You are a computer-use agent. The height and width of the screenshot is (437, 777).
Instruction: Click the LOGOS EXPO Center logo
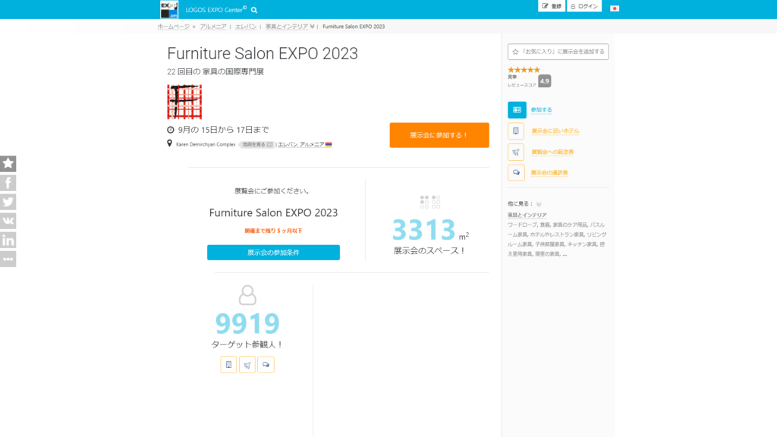tap(169, 9)
